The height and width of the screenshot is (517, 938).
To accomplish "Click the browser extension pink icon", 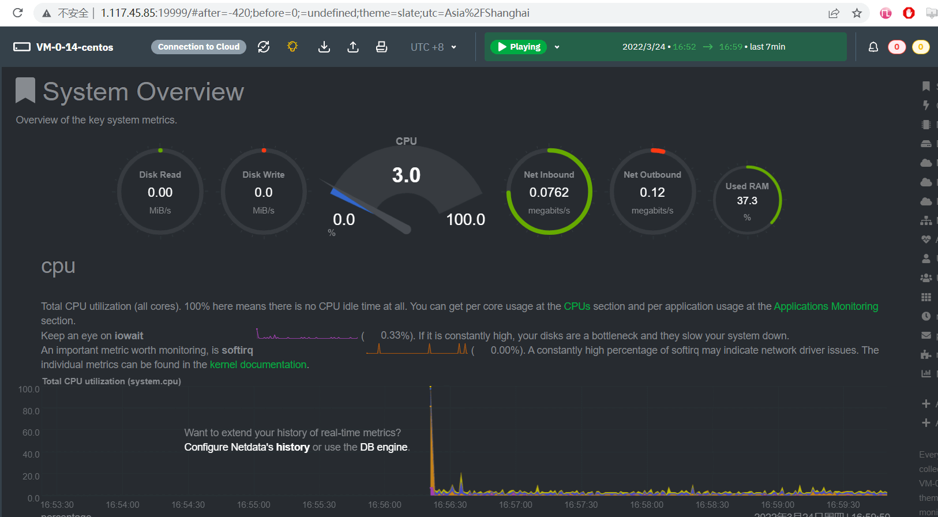I will tap(886, 13).
